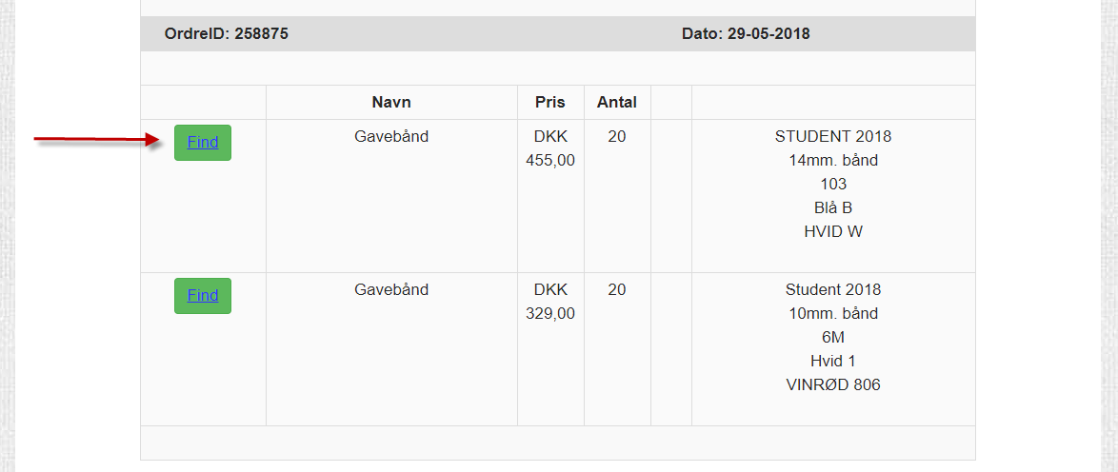Click the OrdreID: 258875 header text
The height and width of the screenshot is (472, 1118).
[226, 33]
